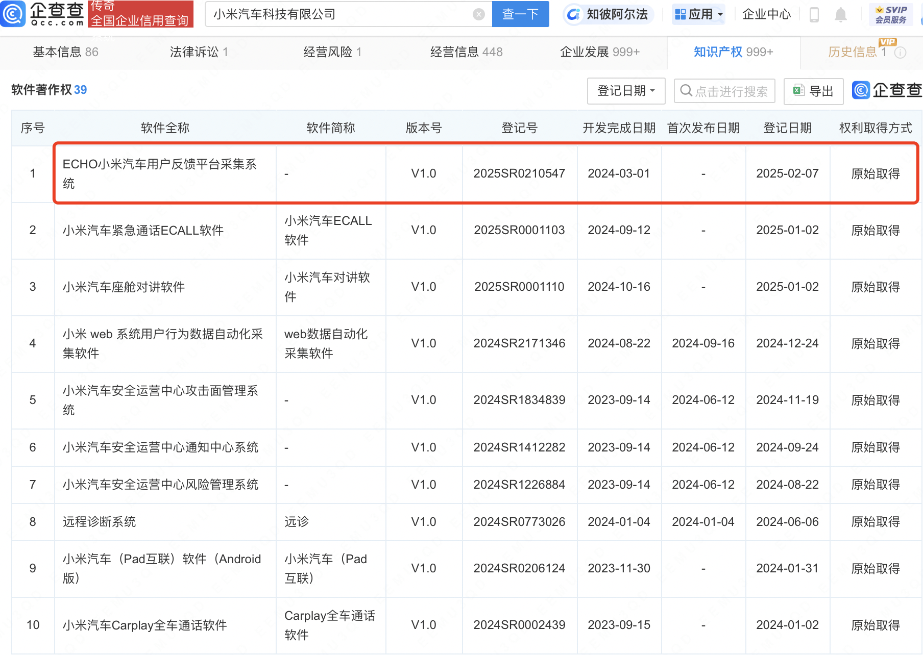923x655 pixels.
Task: Click registration number 2025SR0210547
Action: coord(519,173)
